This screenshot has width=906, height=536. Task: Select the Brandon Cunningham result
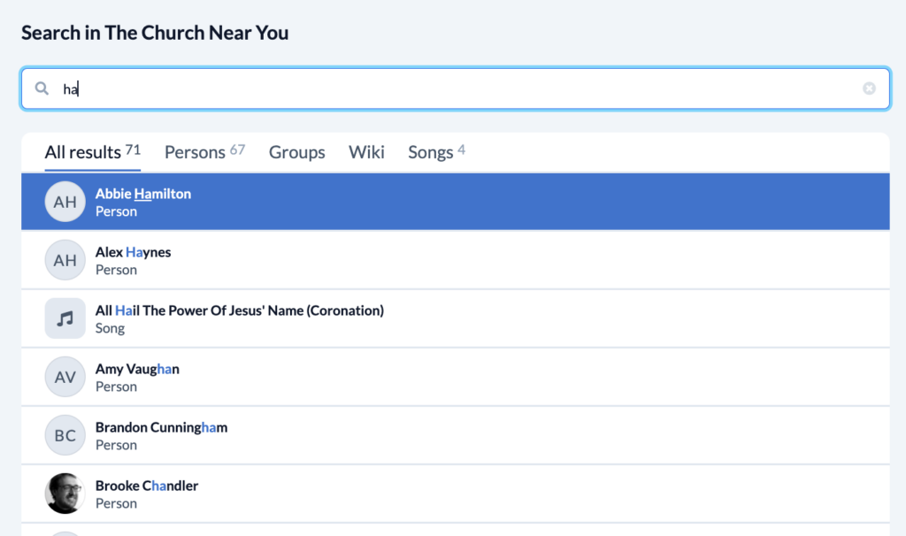click(456, 435)
